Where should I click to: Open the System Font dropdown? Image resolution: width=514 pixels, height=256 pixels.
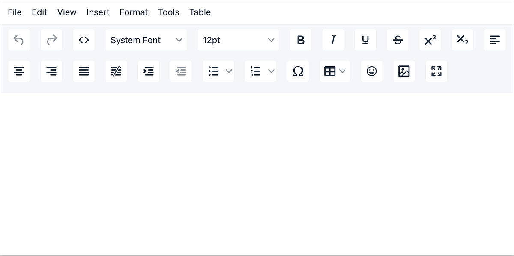tap(146, 40)
